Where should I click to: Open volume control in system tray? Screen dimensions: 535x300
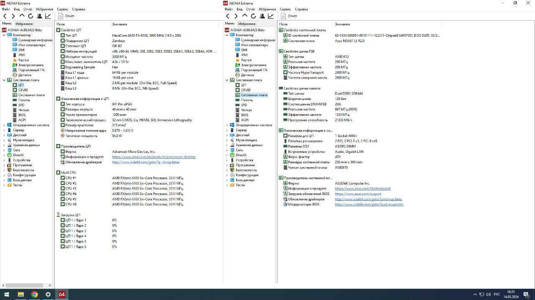[x=488, y=295]
